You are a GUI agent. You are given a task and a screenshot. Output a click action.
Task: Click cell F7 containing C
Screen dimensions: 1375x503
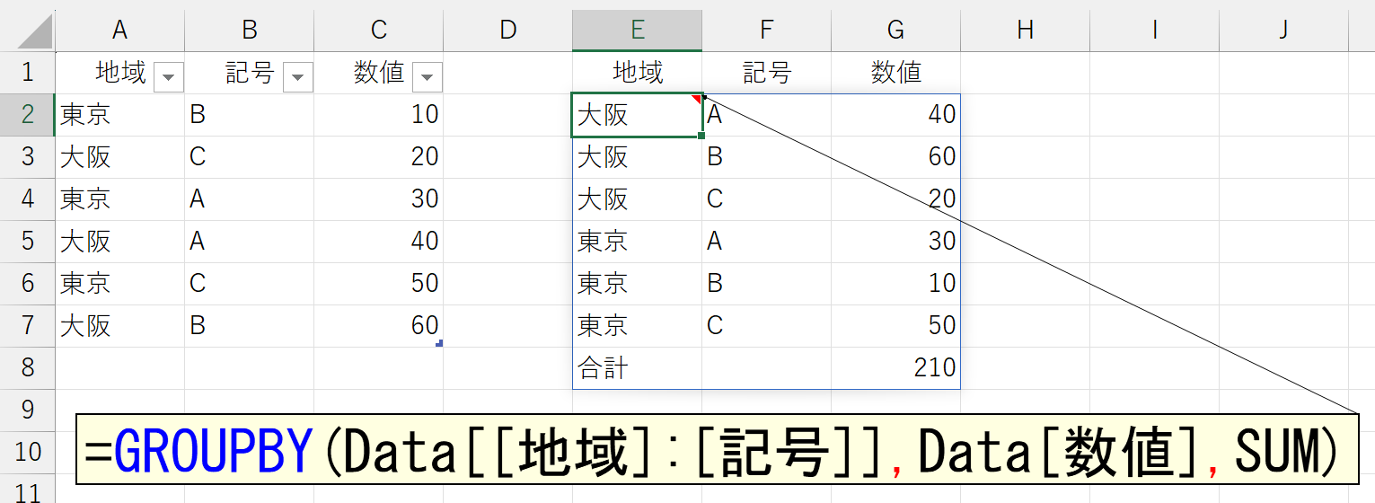coord(767,326)
